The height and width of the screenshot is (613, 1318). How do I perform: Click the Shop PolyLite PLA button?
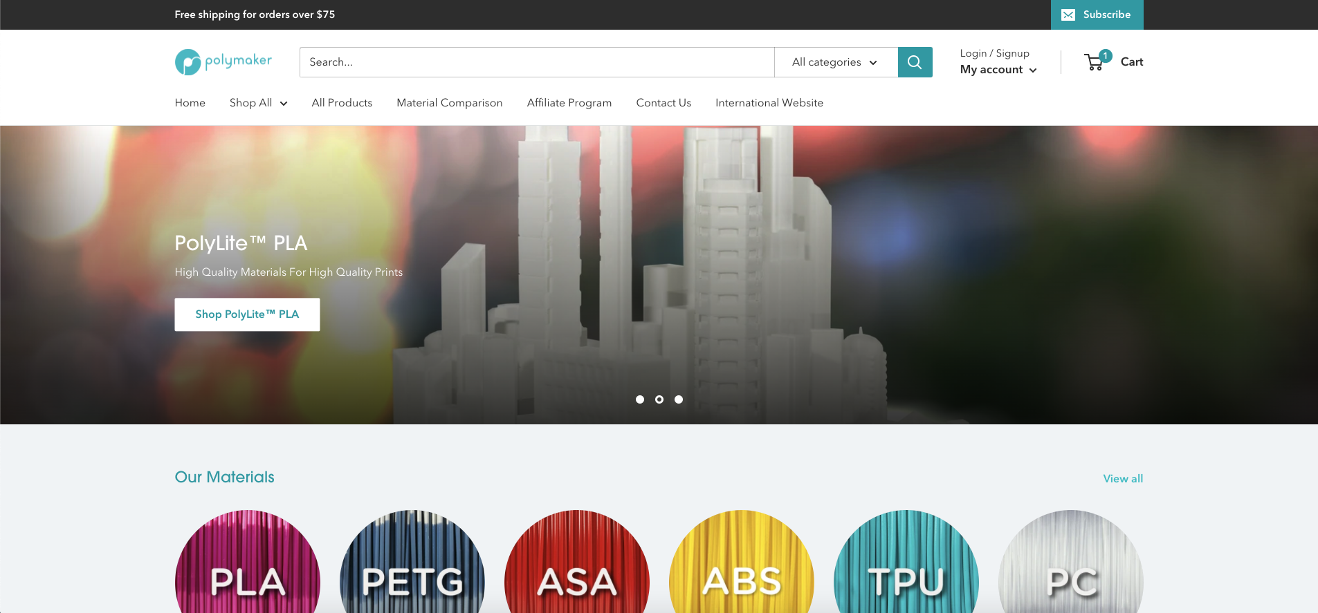pos(247,314)
